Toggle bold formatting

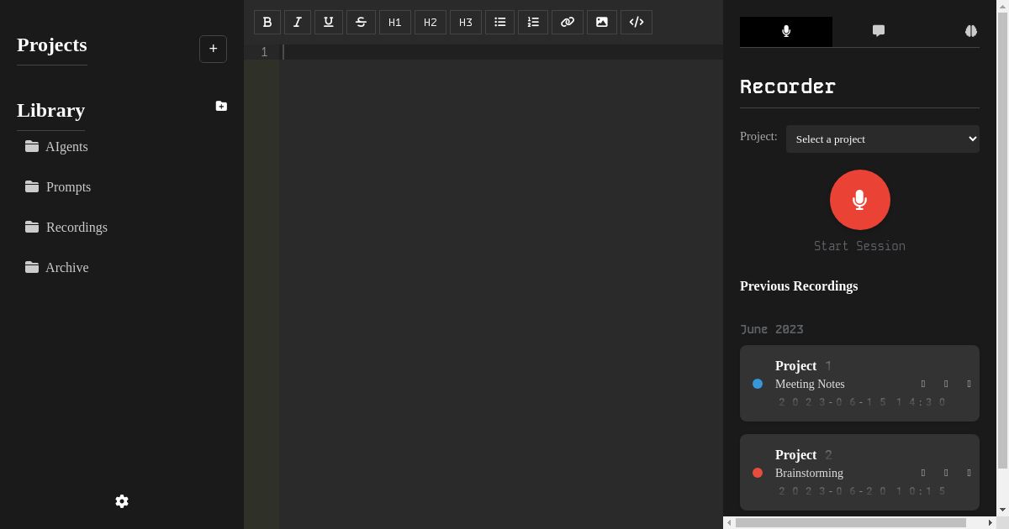pos(267,22)
